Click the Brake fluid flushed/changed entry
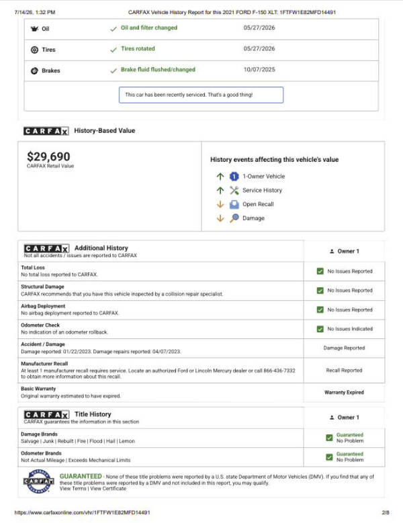The image size is (403, 523). click(x=158, y=69)
